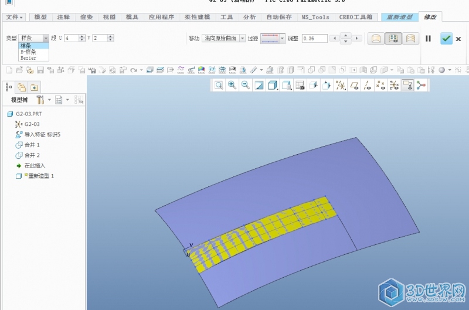
Task: Toggle annotation display eye icon
Action: pyautogui.click(x=407, y=86)
